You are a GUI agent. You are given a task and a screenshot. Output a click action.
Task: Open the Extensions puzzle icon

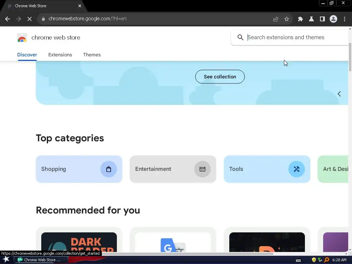pyautogui.click(x=300, y=19)
